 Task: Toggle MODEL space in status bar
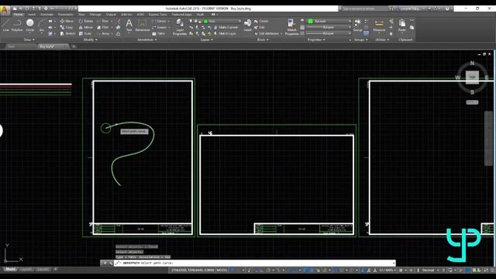[222, 270]
